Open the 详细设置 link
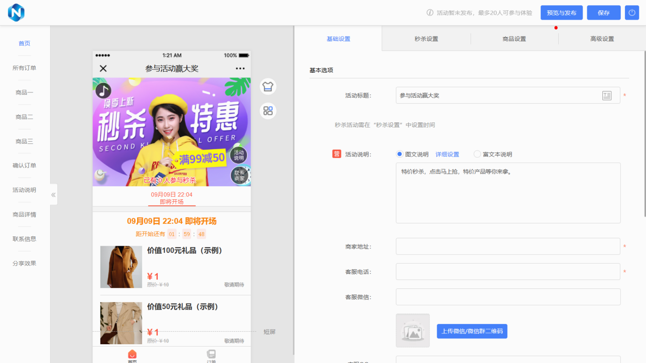The image size is (646, 363). point(447,154)
